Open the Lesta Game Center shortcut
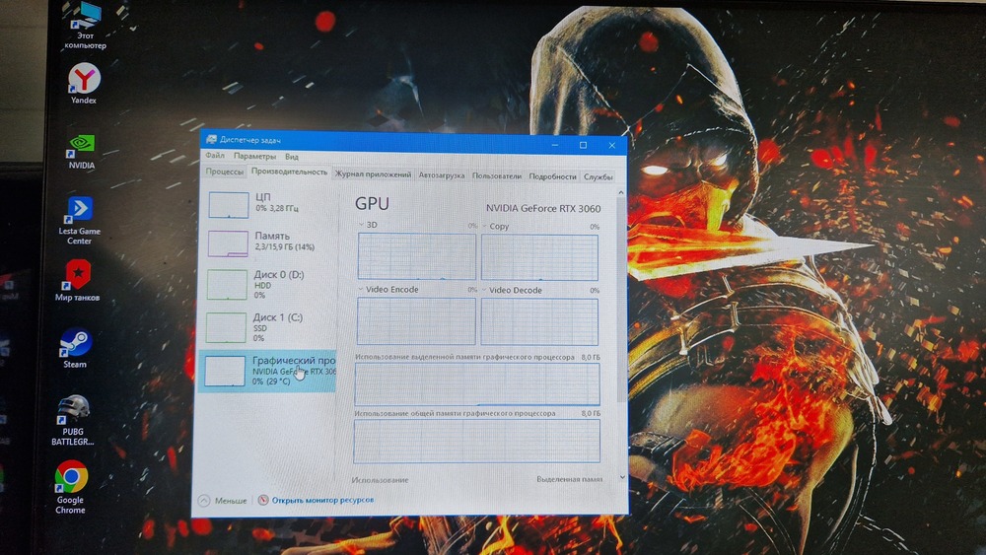The image size is (986, 555). (80, 220)
